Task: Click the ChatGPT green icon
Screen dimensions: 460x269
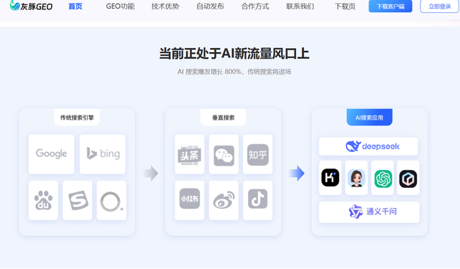Action: 382,178
